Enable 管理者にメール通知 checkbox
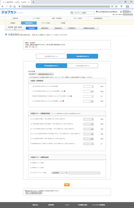 coord(31,168)
